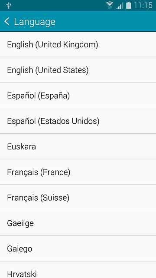Select Gaeilge language option

pos(78,223)
